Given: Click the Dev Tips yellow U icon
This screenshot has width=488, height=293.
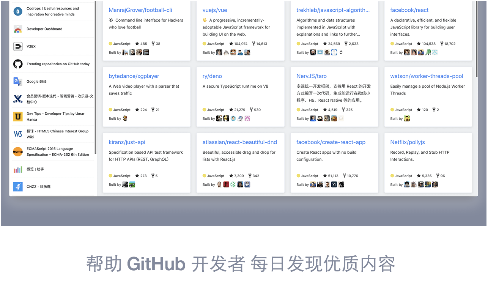Looking at the screenshot, I should tap(18, 117).
